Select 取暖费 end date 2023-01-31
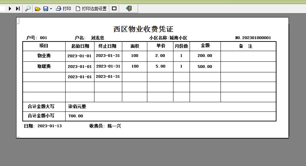Viewport: 306px width, 166px height. click(x=108, y=66)
